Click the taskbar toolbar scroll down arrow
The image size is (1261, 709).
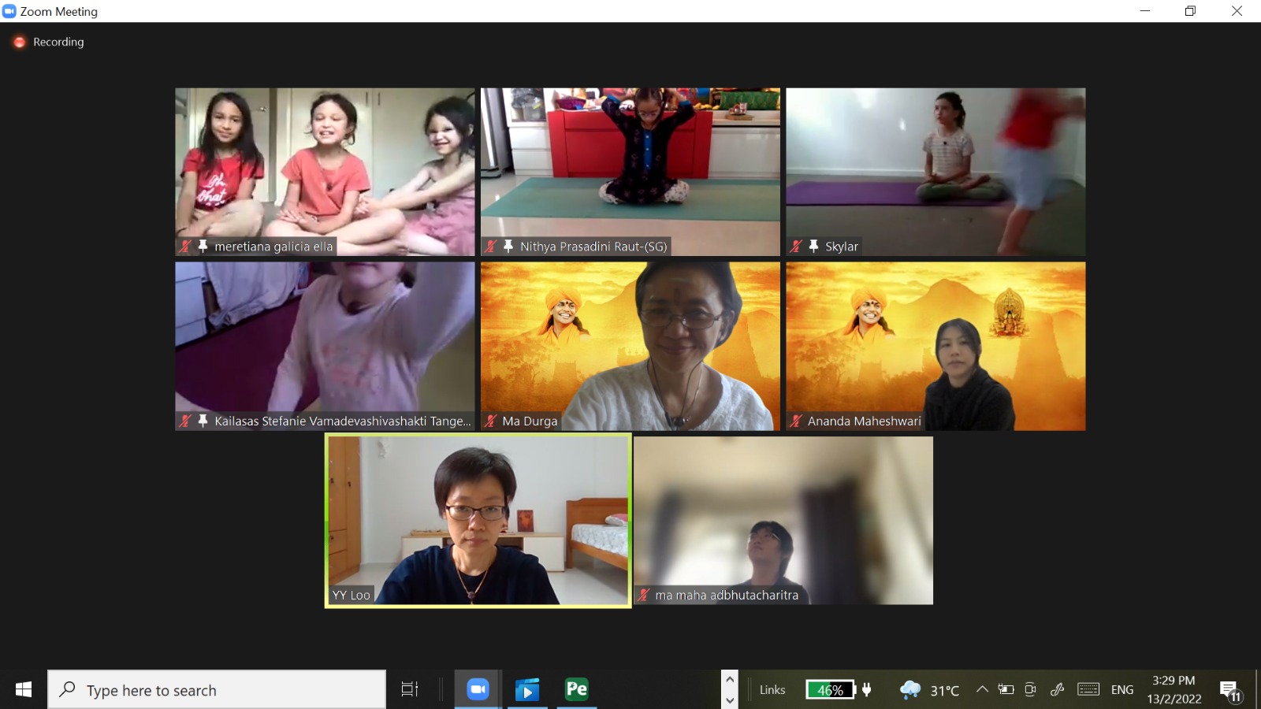tap(730, 700)
